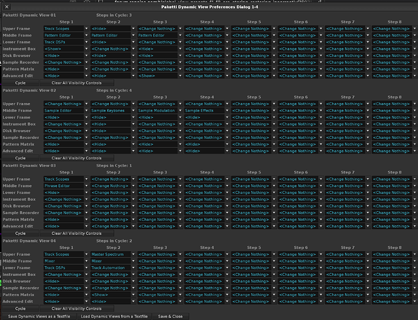Clear All Visibility Controls for View 04
Screen dimensions: 418x320
click(x=76, y=308)
